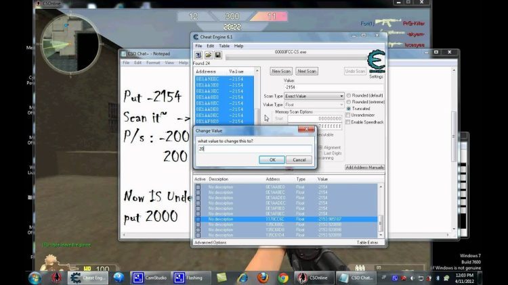This screenshot has height=285, width=508.
Task: Select the found address 0E1A9EEC row
Action: click(224, 79)
